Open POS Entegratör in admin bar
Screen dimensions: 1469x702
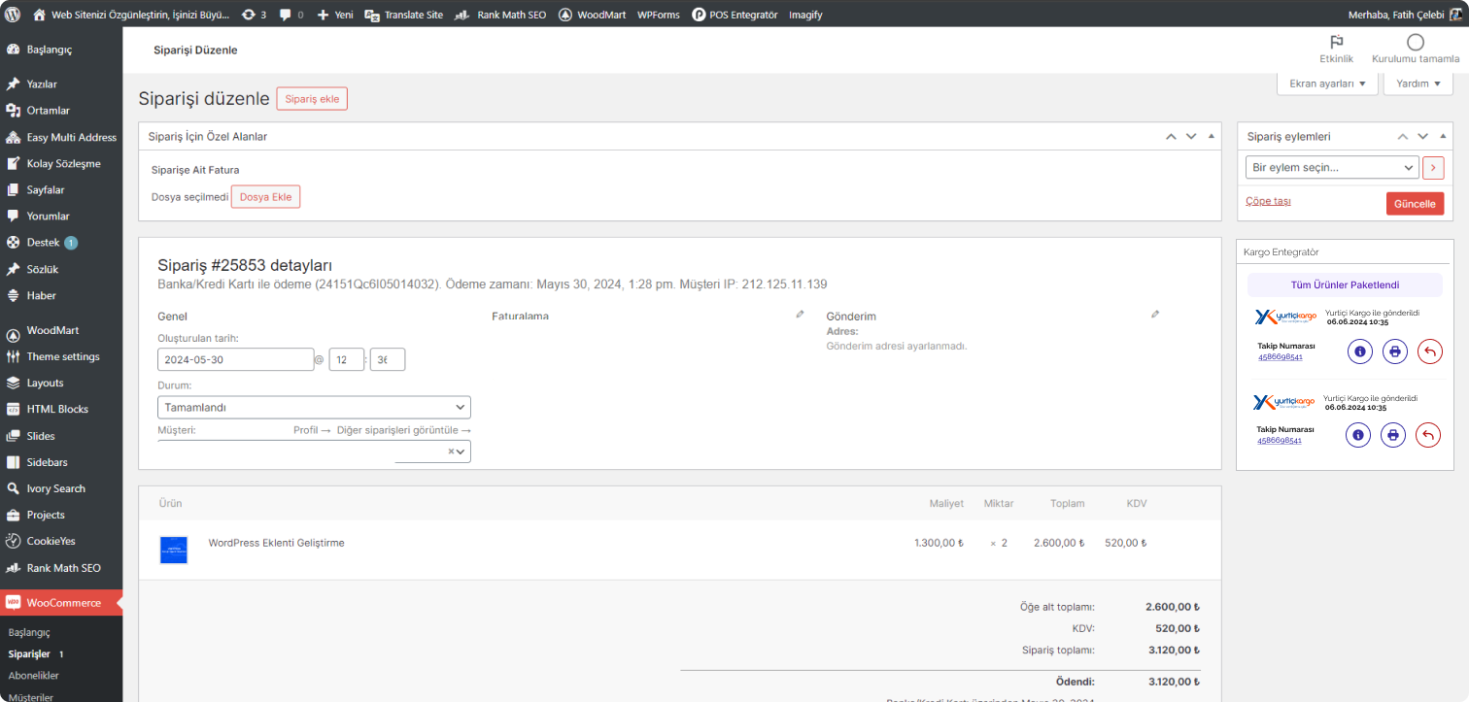734,15
